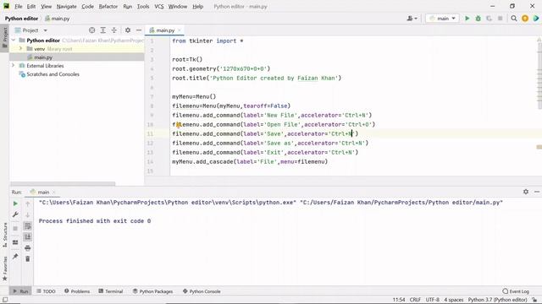Run main using the green toolbar play button
Viewport: 542px width, 304px height.
pyautogui.click(x=467, y=19)
